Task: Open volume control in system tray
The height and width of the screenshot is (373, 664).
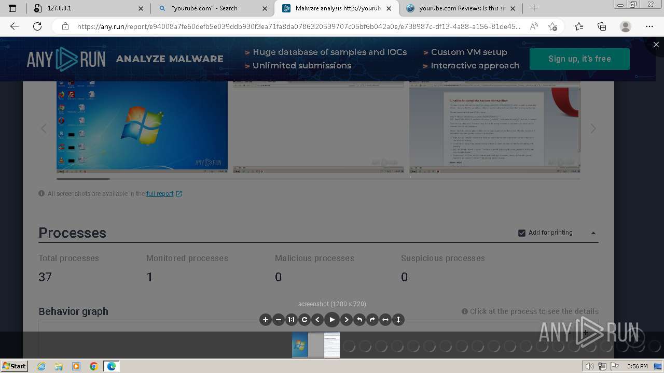Action: click(x=589, y=366)
